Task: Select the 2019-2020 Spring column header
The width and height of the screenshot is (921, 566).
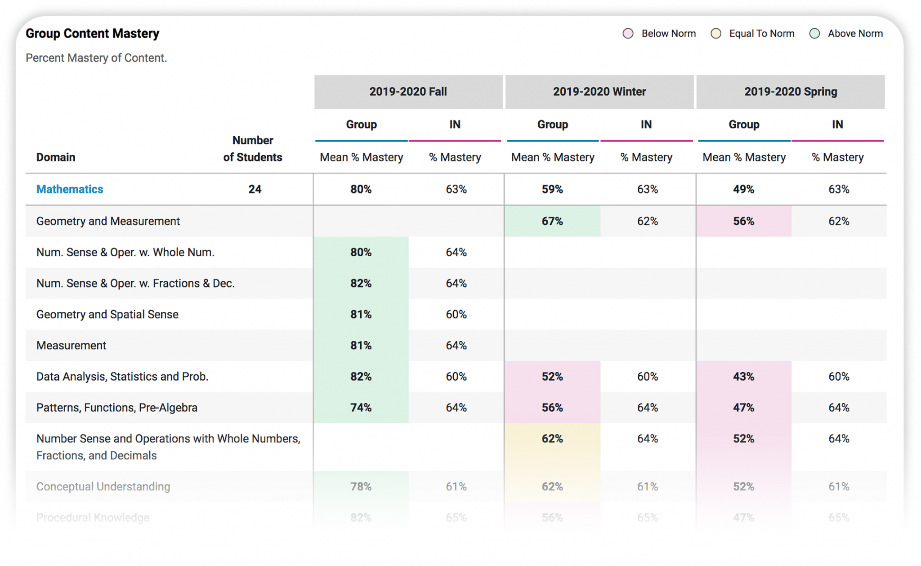Action: 791,92
